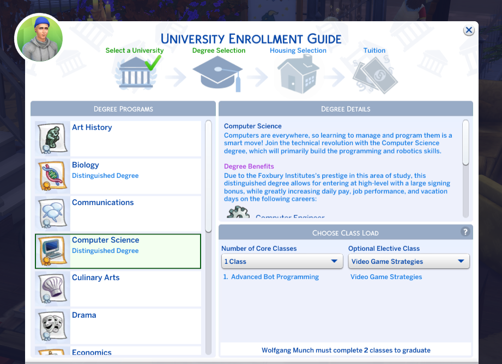Screen dimensions: 502x364
Task: Click the graduation requirement message
Action: point(346,350)
